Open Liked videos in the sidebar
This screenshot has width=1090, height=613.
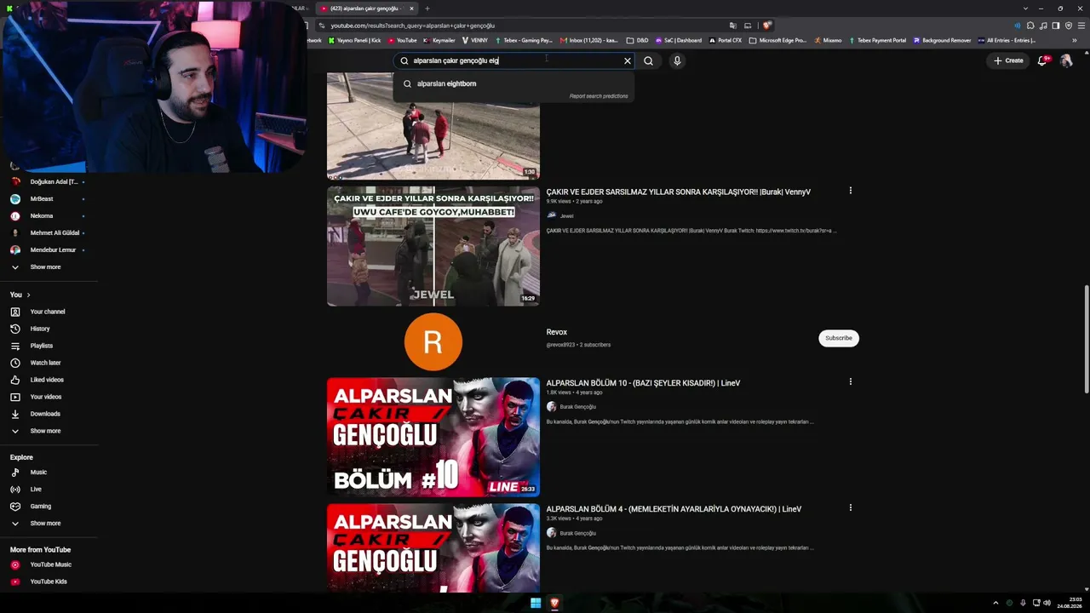(x=47, y=380)
